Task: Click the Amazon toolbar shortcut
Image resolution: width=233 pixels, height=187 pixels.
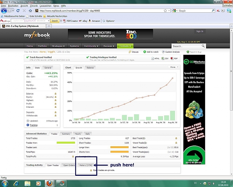Action: point(94,21)
